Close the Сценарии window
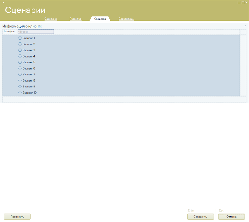Image resolution: width=249 pixels, height=222 pixels. point(247,3)
